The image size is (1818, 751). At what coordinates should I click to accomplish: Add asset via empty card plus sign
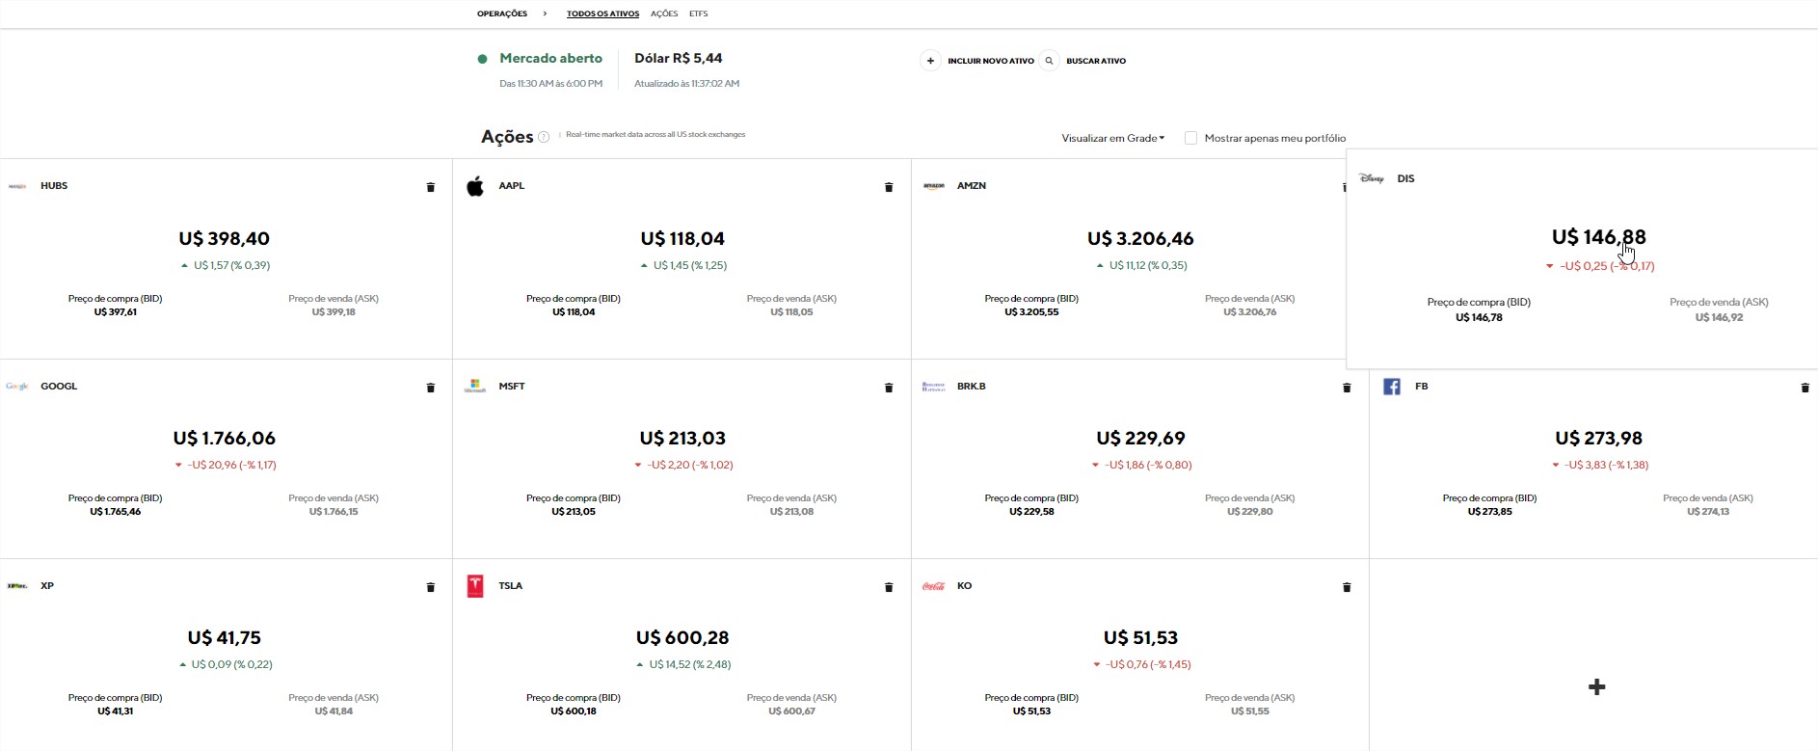[1596, 686]
